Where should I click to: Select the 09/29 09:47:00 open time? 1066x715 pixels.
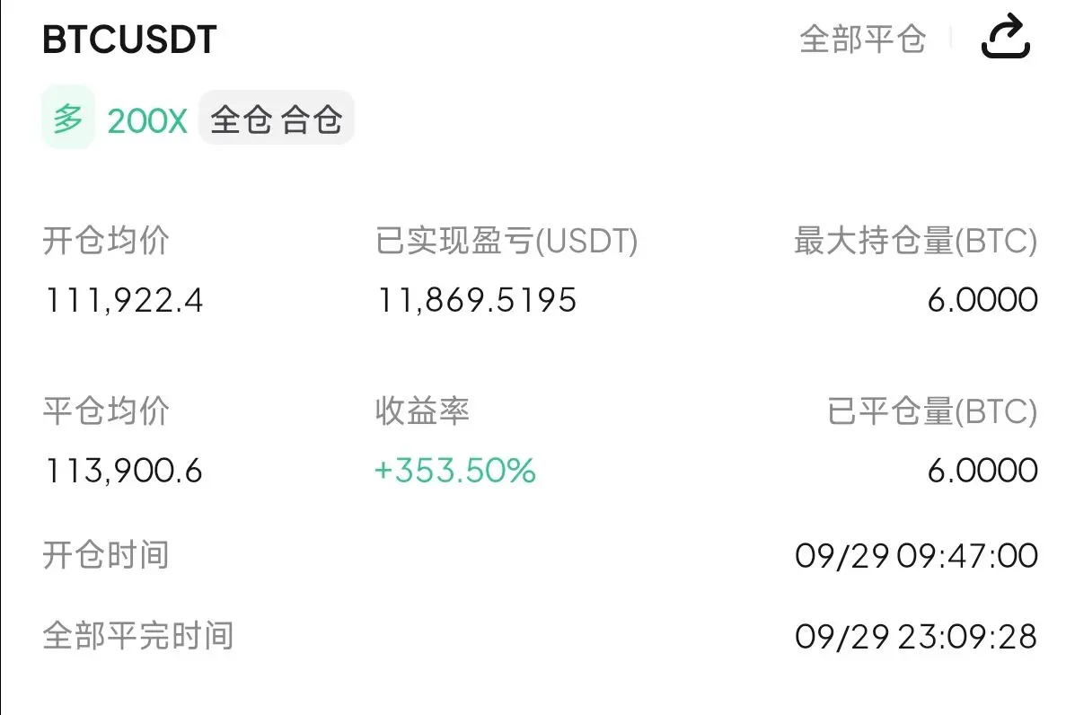(916, 556)
